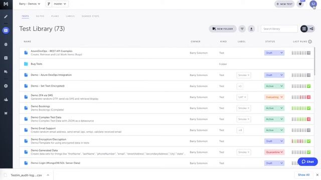Click the branch icon next to master

(x=49, y=4)
